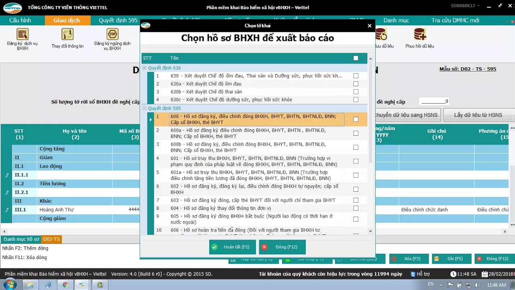Screen dimensions: 515x290
Task: Select the pencil edit icon on row III.1
Action: coord(6,210)
